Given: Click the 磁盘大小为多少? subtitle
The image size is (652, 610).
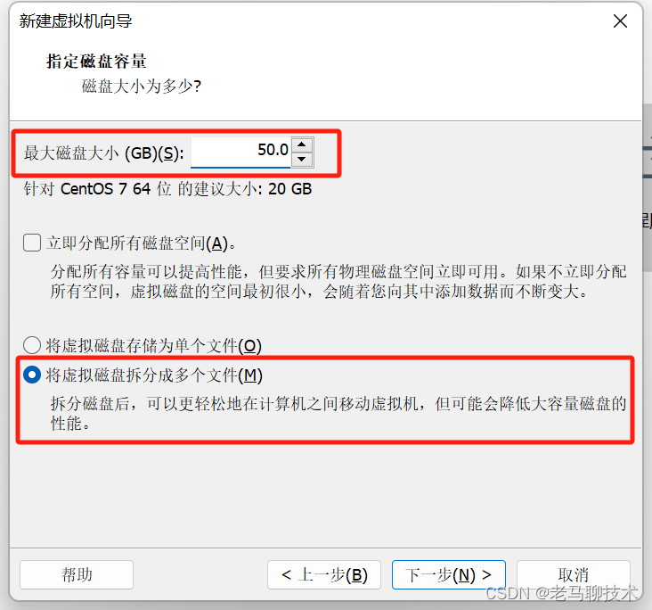Looking at the screenshot, I should tap(142, 87).
